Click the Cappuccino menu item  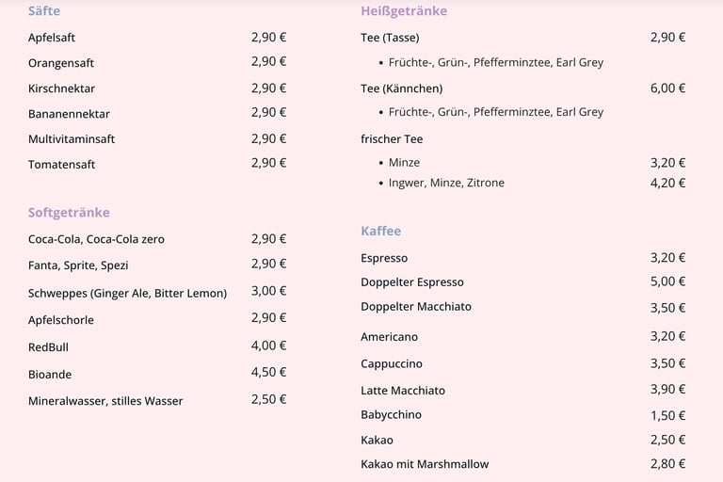pyautogui.click(x=392, y=363)
